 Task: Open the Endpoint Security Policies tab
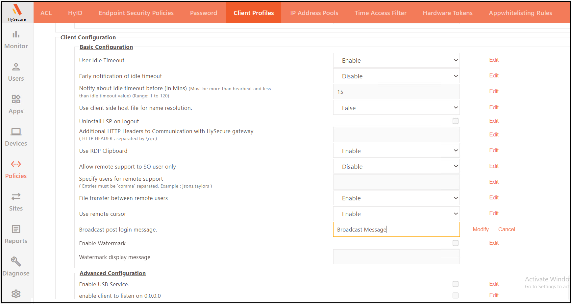136,13
